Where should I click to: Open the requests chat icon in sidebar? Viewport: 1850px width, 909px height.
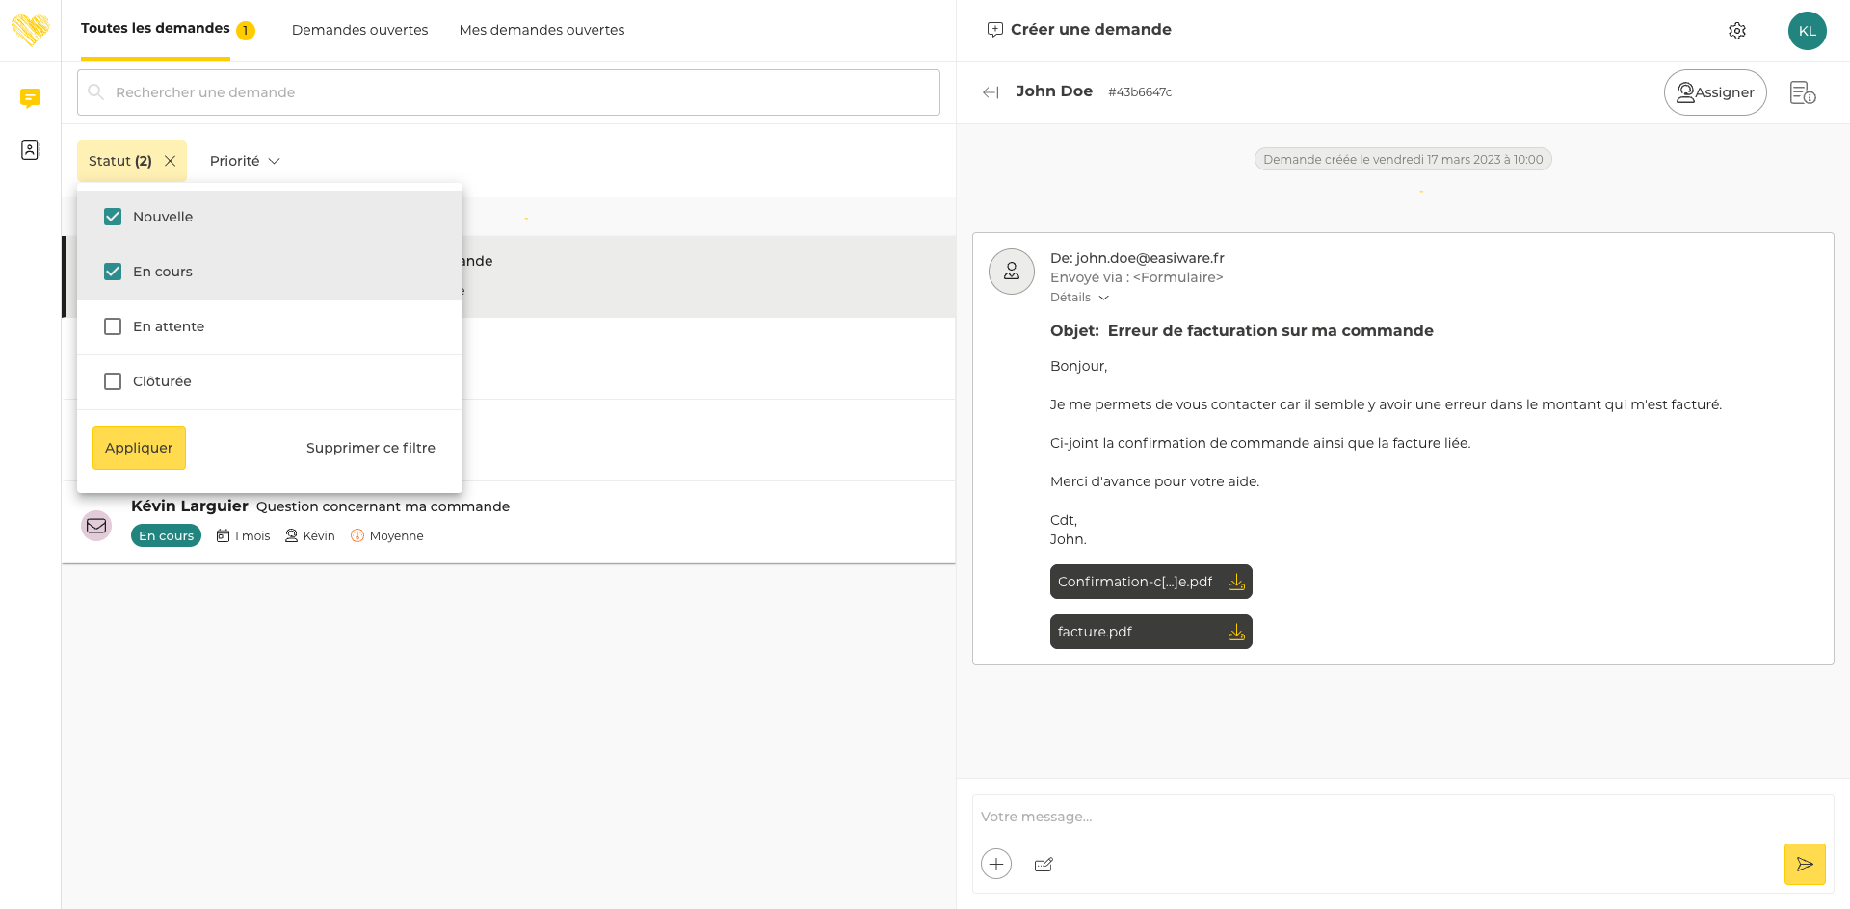pos(30,97)
